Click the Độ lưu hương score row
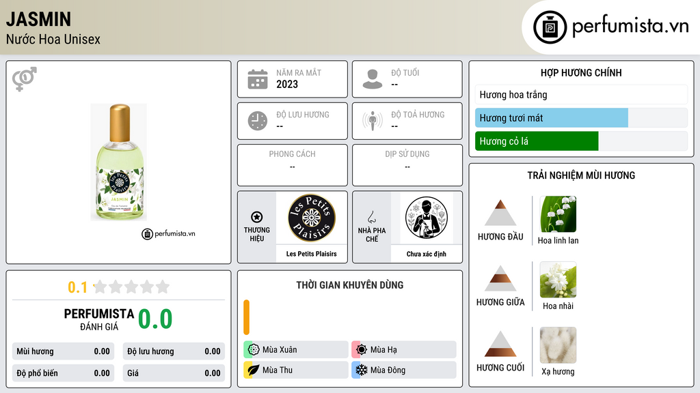700x393 pixels. click(174, 351)
